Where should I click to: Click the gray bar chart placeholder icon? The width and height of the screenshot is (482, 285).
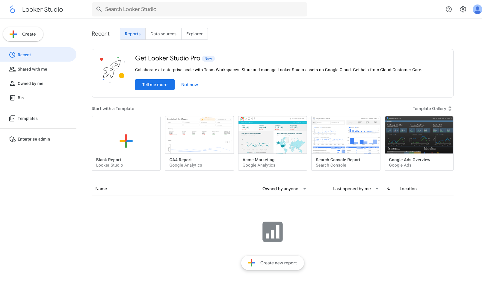point(273,232)
